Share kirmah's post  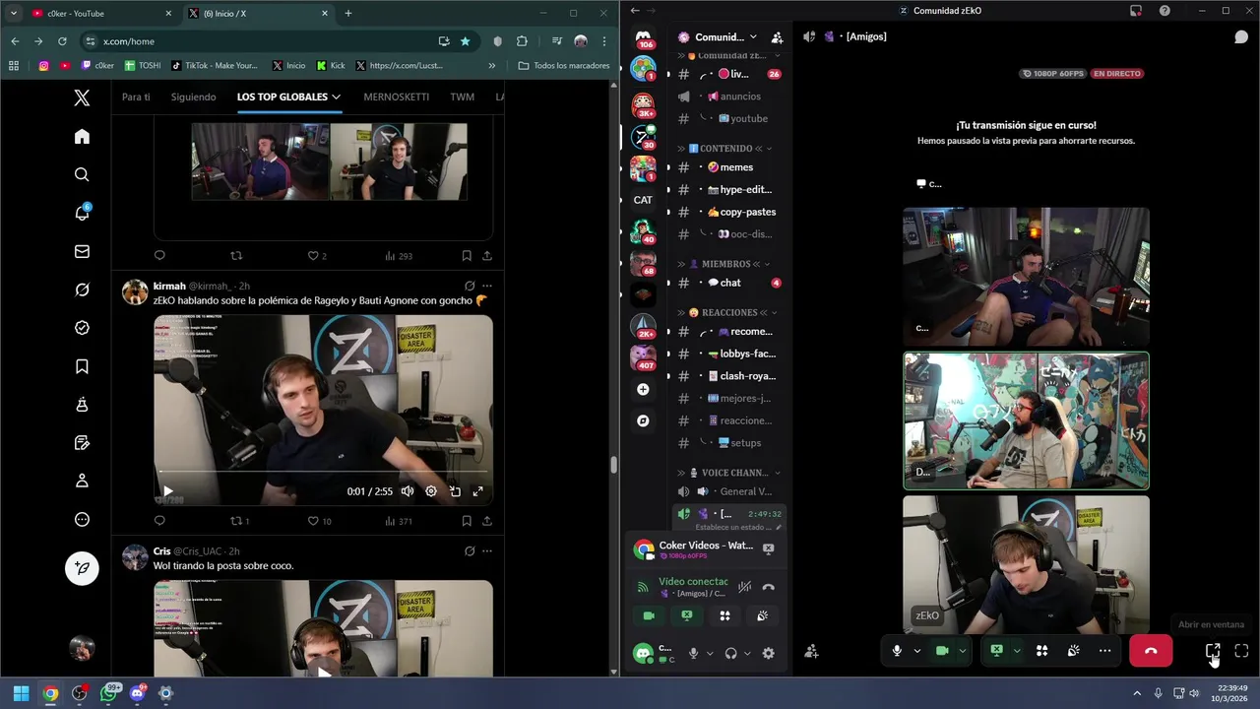486,521
